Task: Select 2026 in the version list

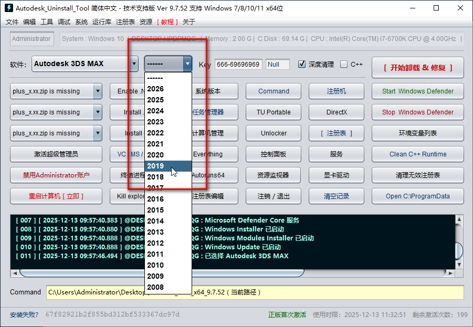Action: point(168,89)
